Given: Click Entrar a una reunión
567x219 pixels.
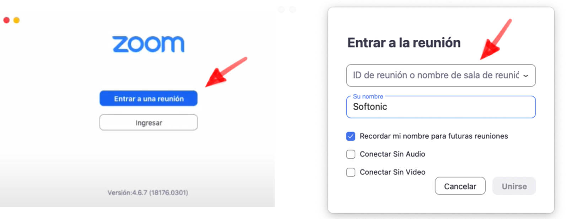Looking at the screenshot, I should [x=148, y=99].
